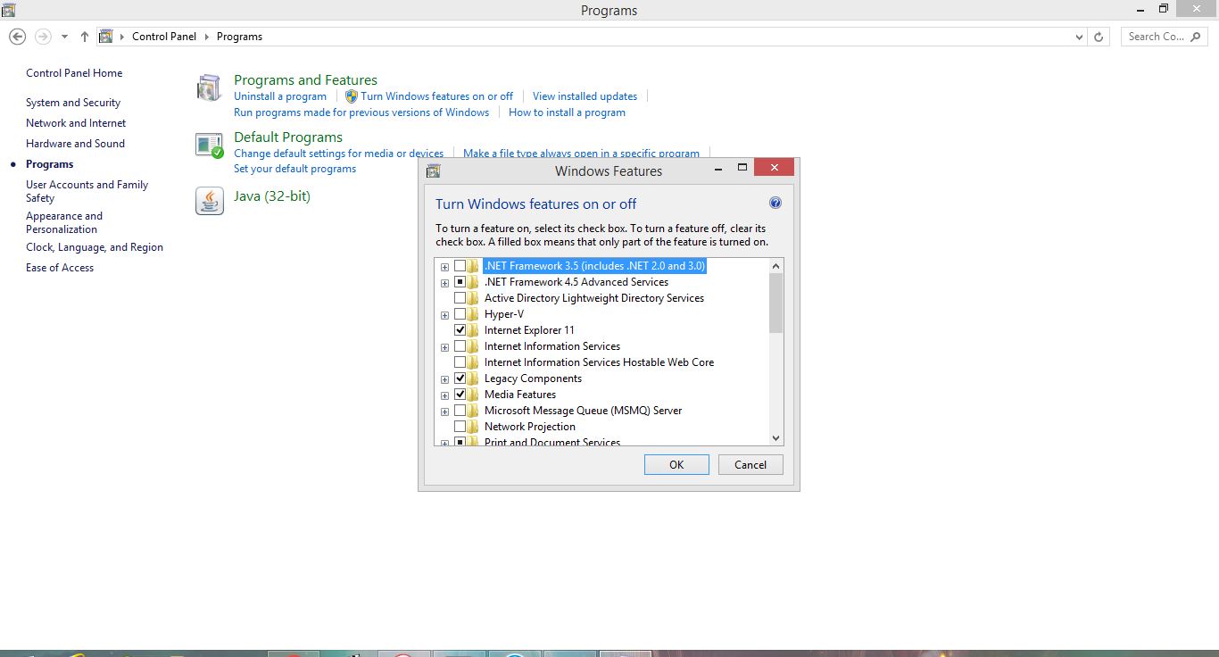Screen dimensions: 1219x657
Task: Check Active Directory Lightweight Directory Services
Action: point(460,298)
